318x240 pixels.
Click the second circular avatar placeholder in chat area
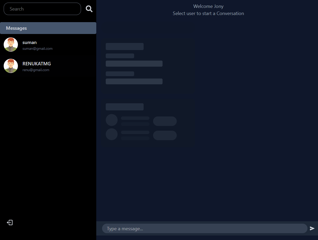(112, 134)
